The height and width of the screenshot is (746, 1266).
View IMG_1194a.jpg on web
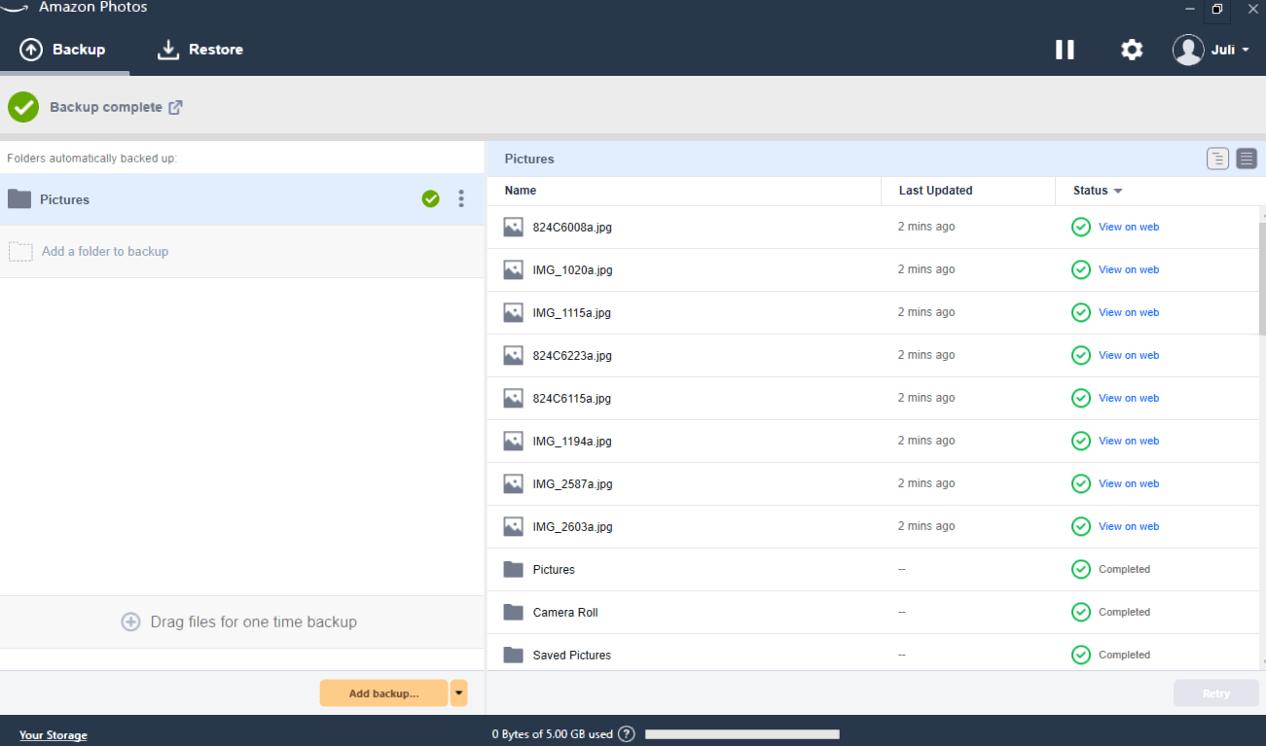1129,441
